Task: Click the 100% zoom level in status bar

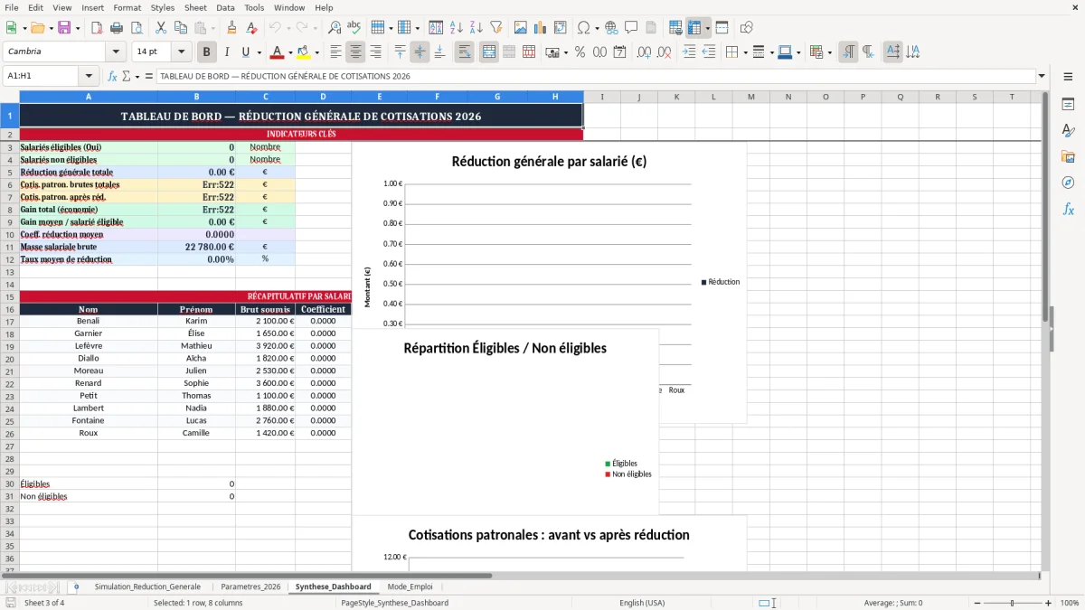Action: point(1069,603)
